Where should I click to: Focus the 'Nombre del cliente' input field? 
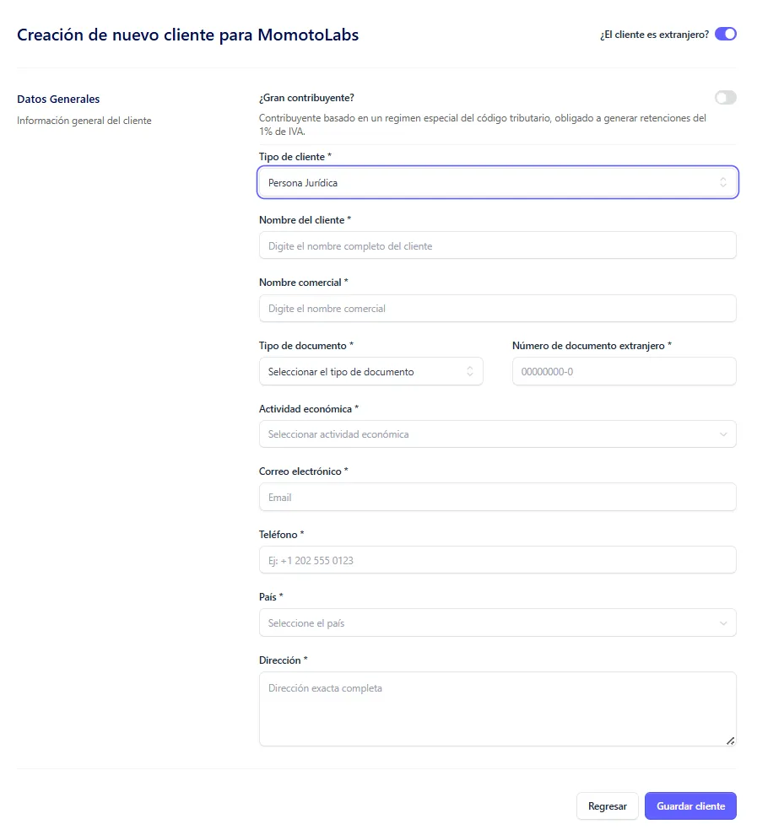click(497, 245)
